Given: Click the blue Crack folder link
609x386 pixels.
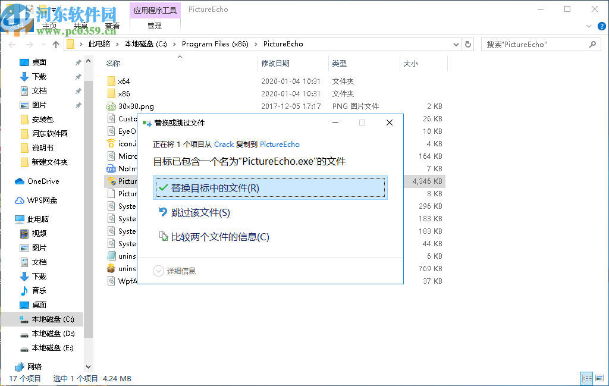Looking at the screenshot, I should point(224,144).
